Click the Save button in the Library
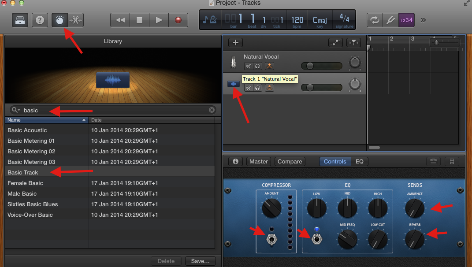472x267 pixels. pyautogui.click(x=200, y=261)
